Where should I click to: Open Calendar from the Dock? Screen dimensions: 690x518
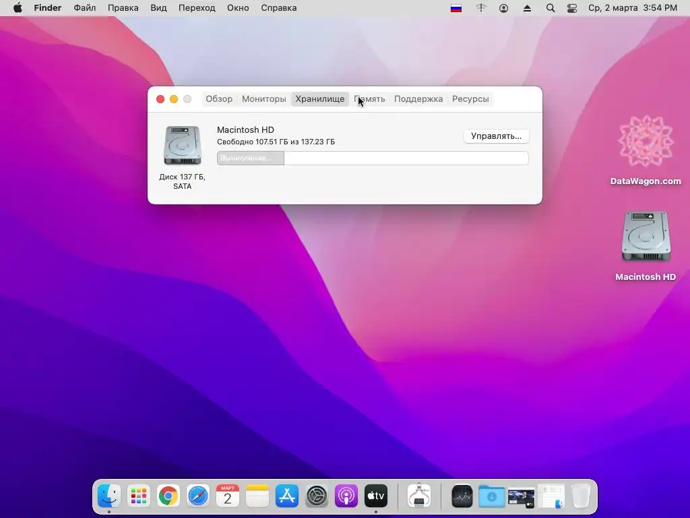[x=228, y=496]
